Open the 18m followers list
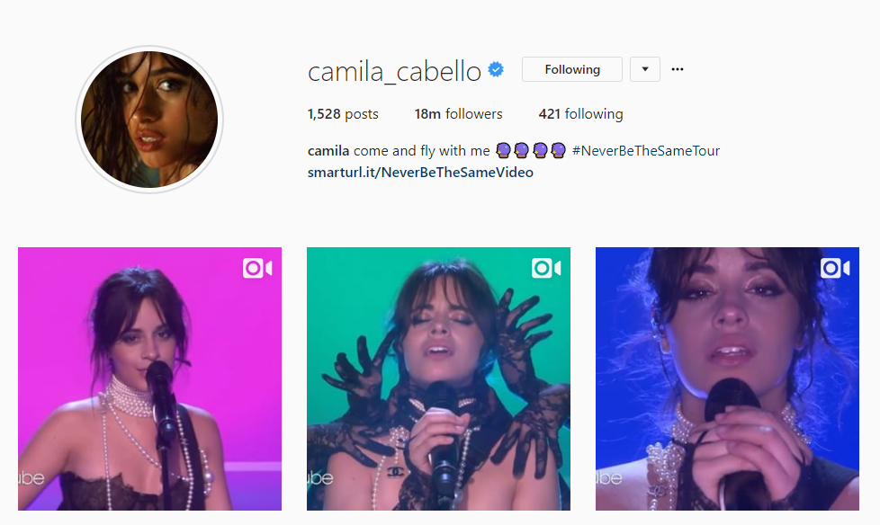This screenshot has height=525, width=880. tap(458, 114)
